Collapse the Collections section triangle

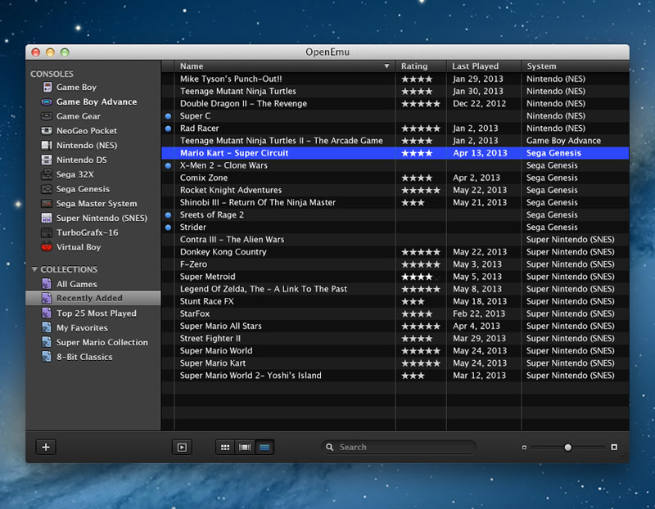pos(34,269)
